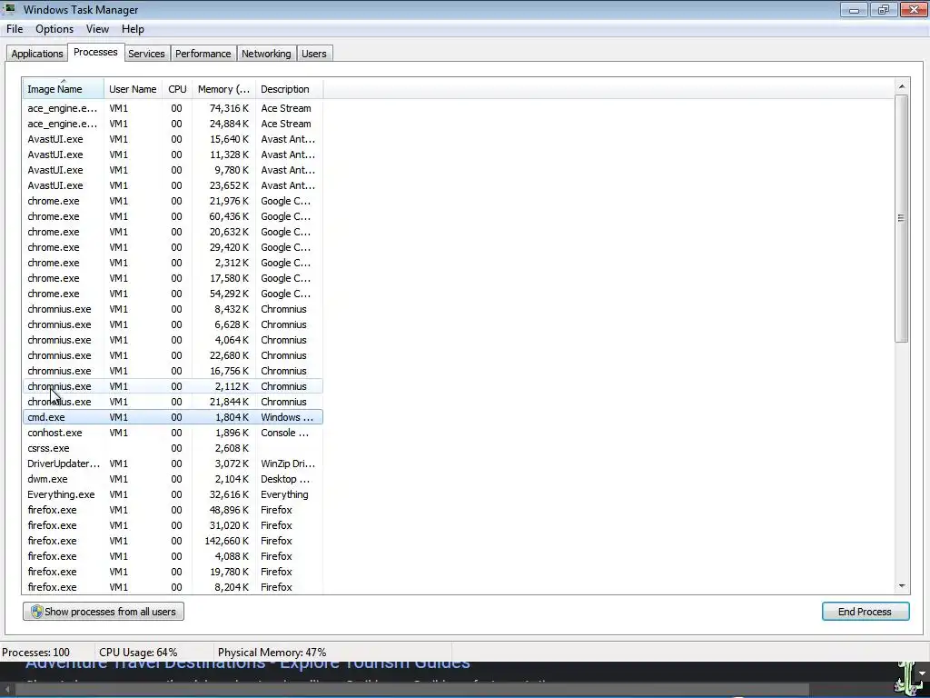
Task: Select the dwm.exe process
Action: tap(173, 479)
